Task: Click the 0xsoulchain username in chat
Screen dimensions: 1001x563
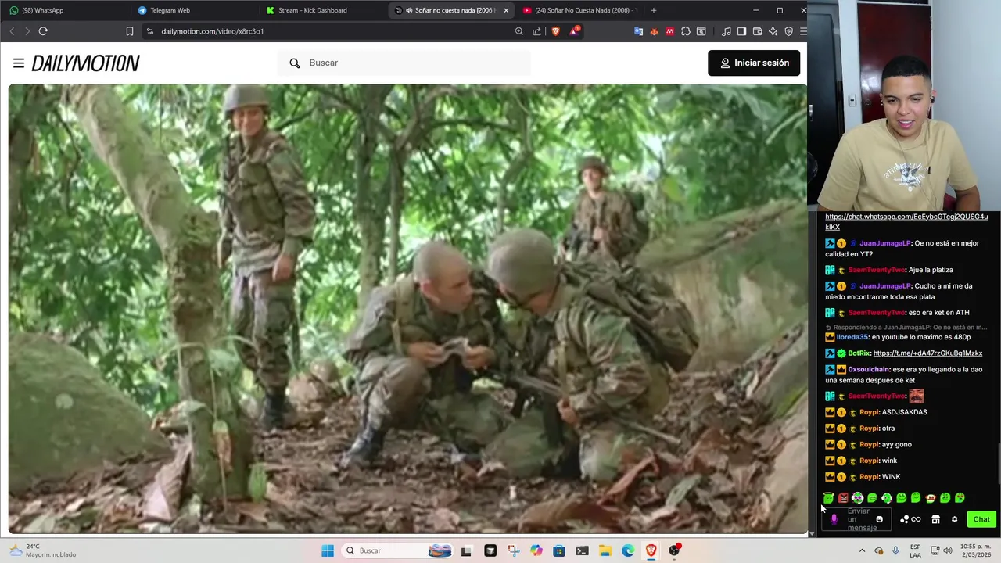Action: point(870,369)
